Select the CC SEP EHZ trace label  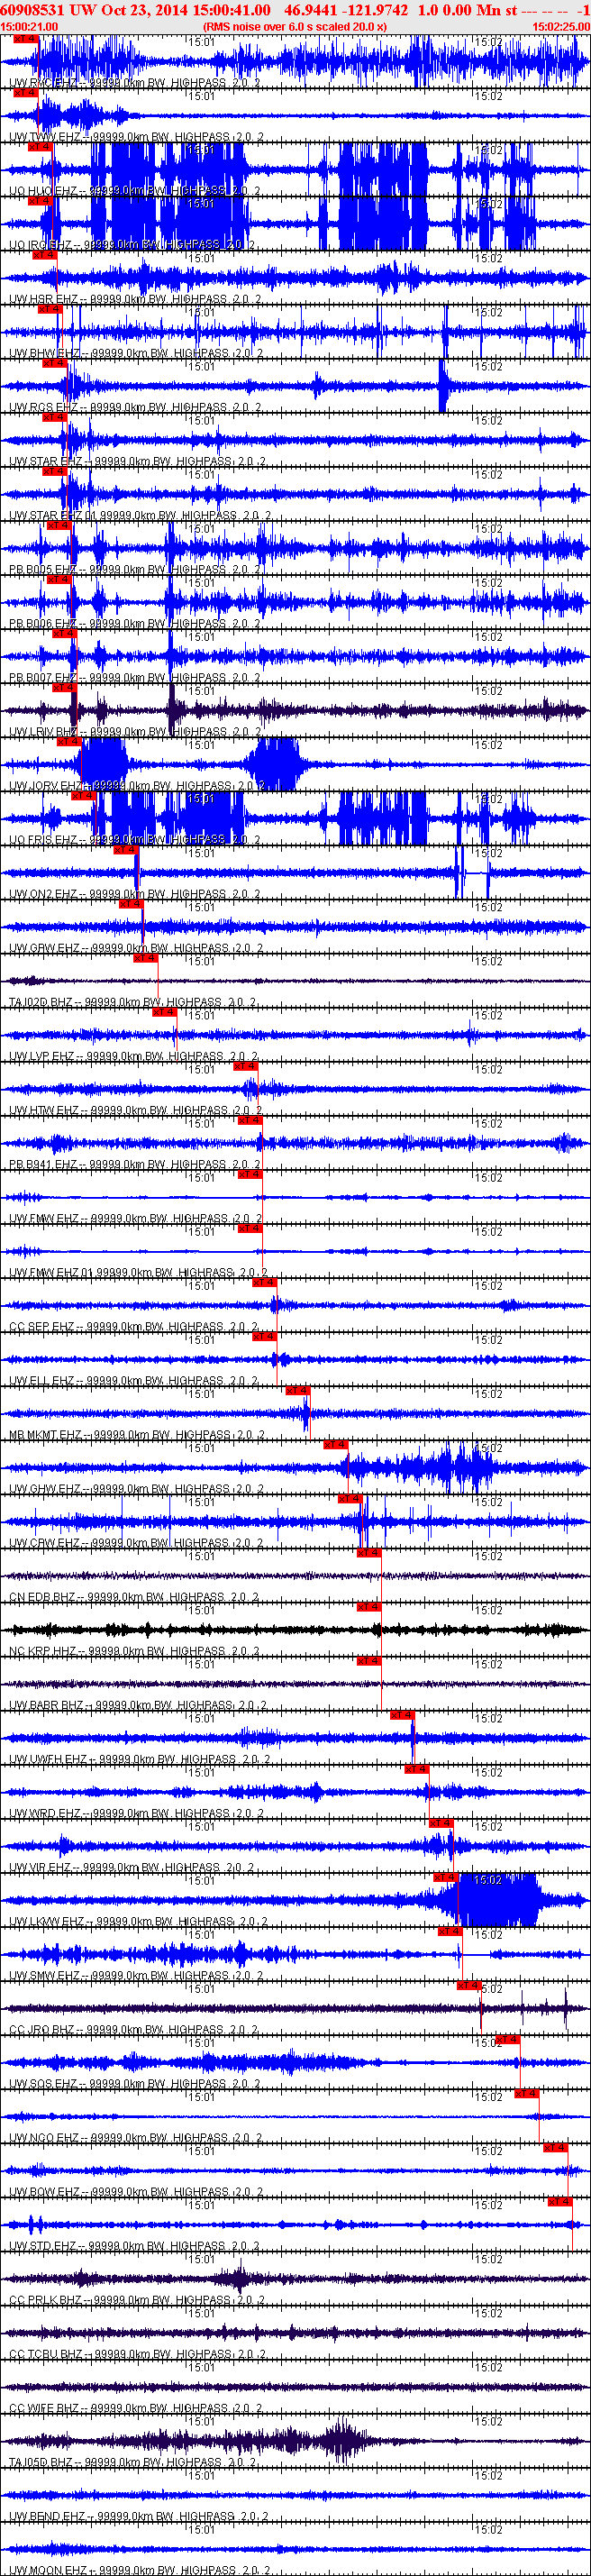point(135,1326)
